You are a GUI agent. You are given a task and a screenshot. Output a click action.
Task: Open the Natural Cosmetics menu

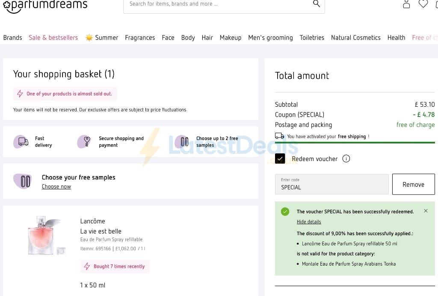[x=355, y=38]
